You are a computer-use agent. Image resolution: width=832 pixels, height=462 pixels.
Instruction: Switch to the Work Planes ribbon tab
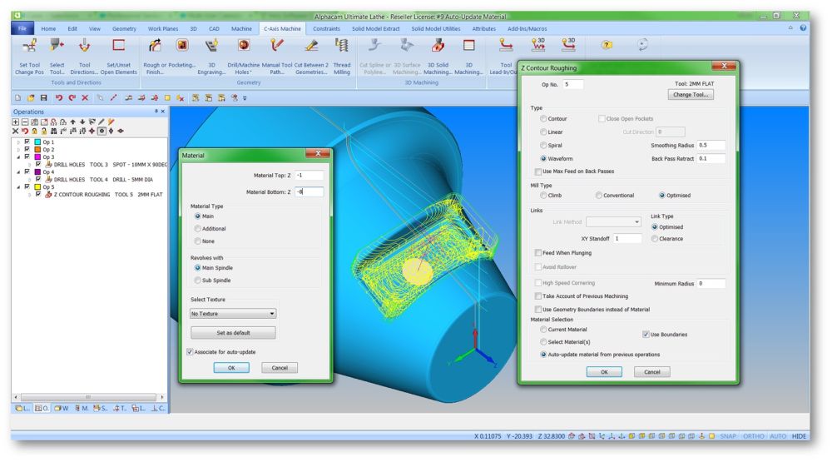pos(163,28)
